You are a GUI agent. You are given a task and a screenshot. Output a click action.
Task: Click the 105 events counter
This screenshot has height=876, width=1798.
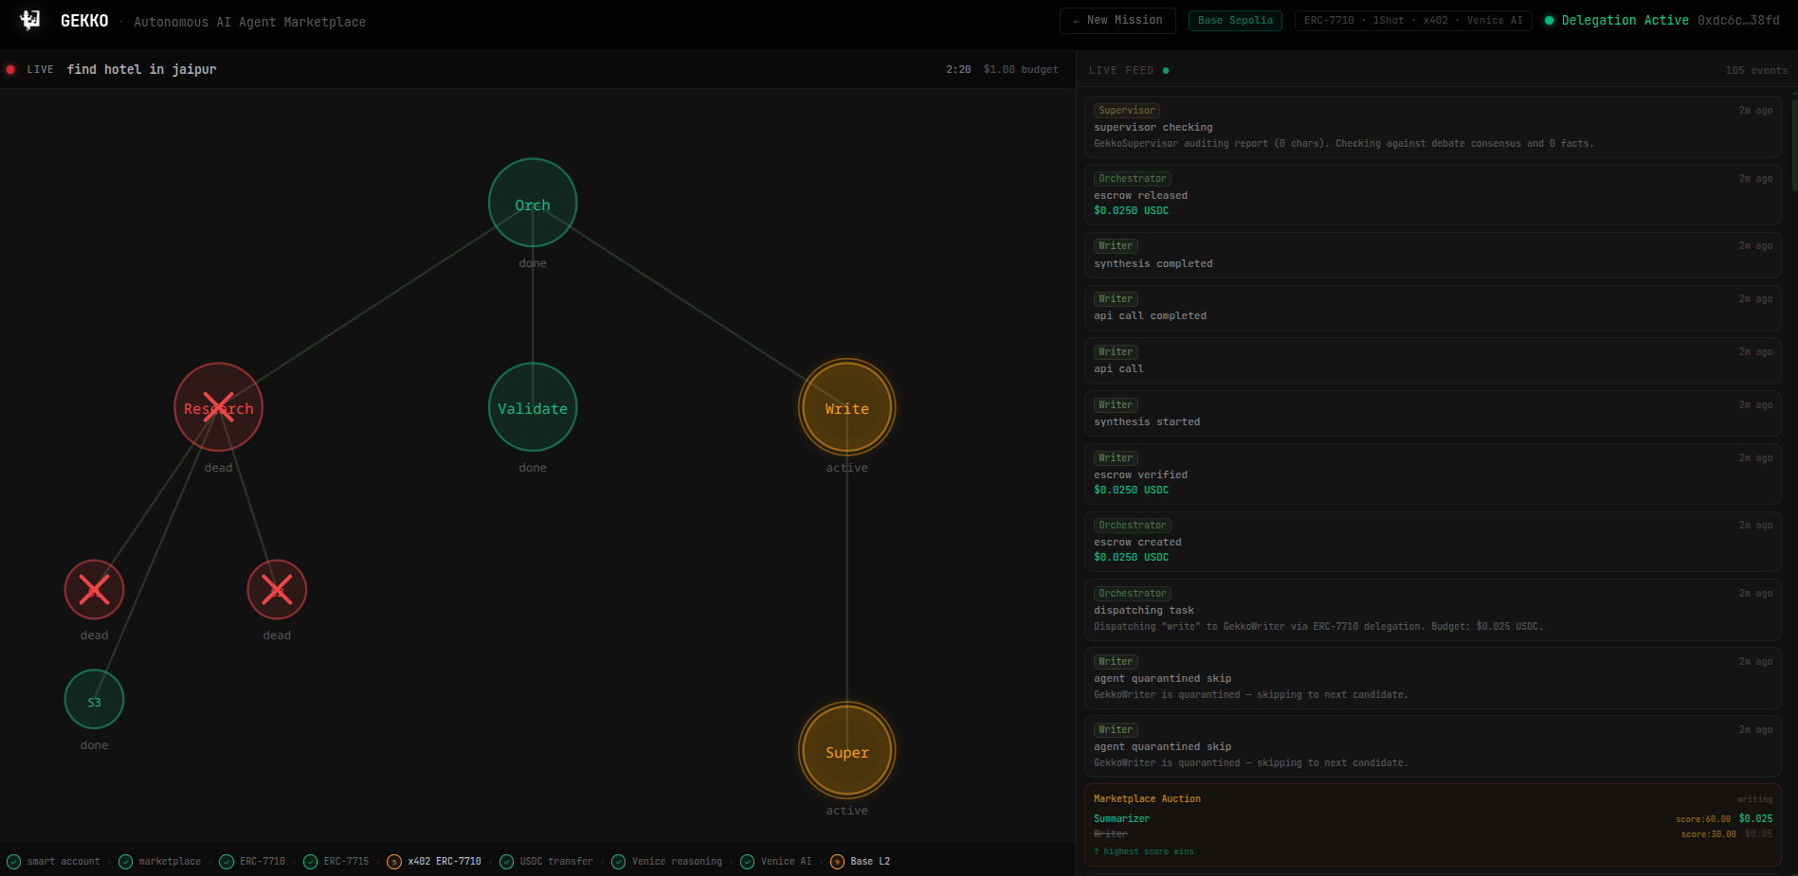click(1756, 70)
